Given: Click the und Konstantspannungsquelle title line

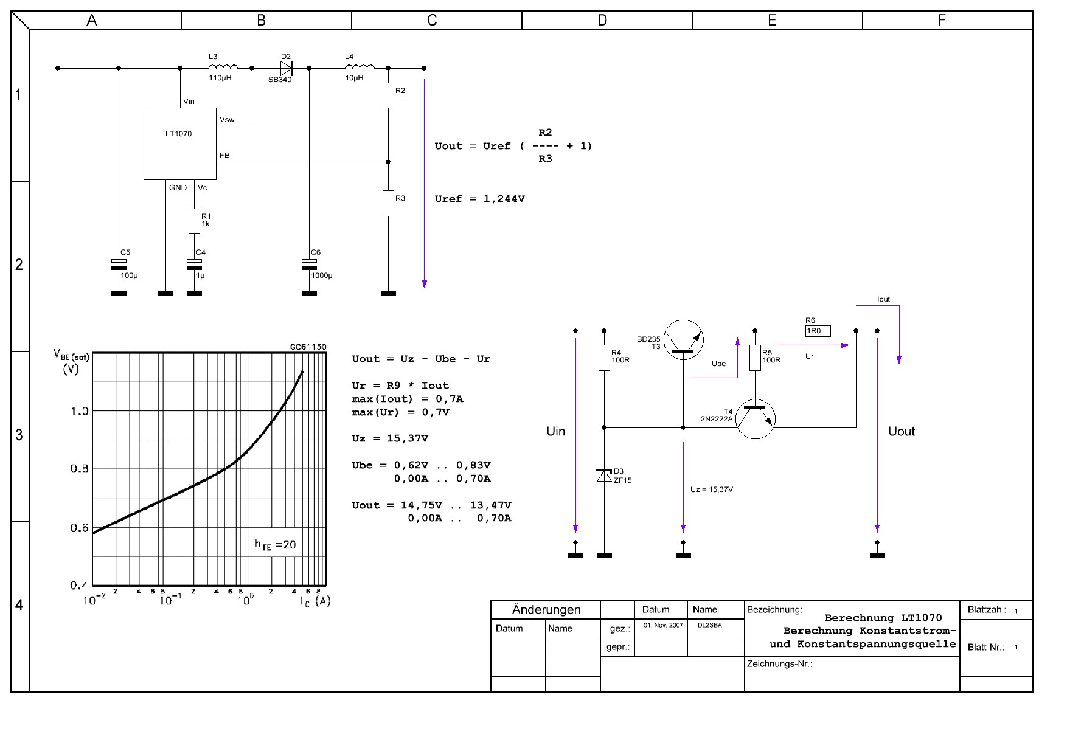Looking at the screenshot, I should click(863, 644).
